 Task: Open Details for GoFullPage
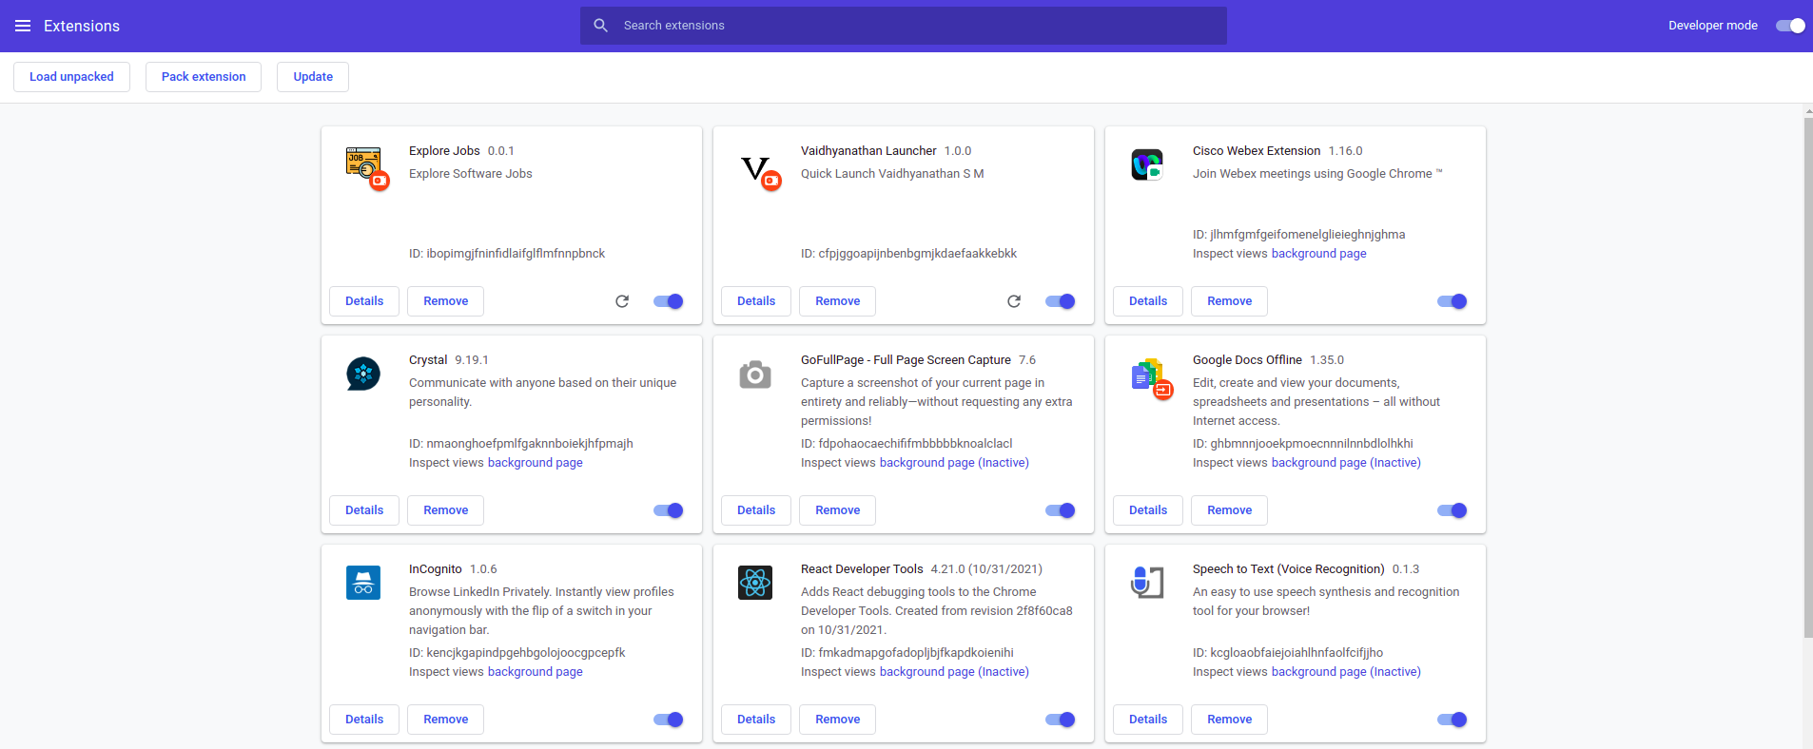pos(756,510)
